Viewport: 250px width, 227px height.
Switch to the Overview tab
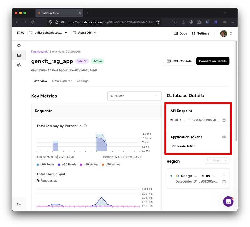pyautogui.click(x=40, y=81)
